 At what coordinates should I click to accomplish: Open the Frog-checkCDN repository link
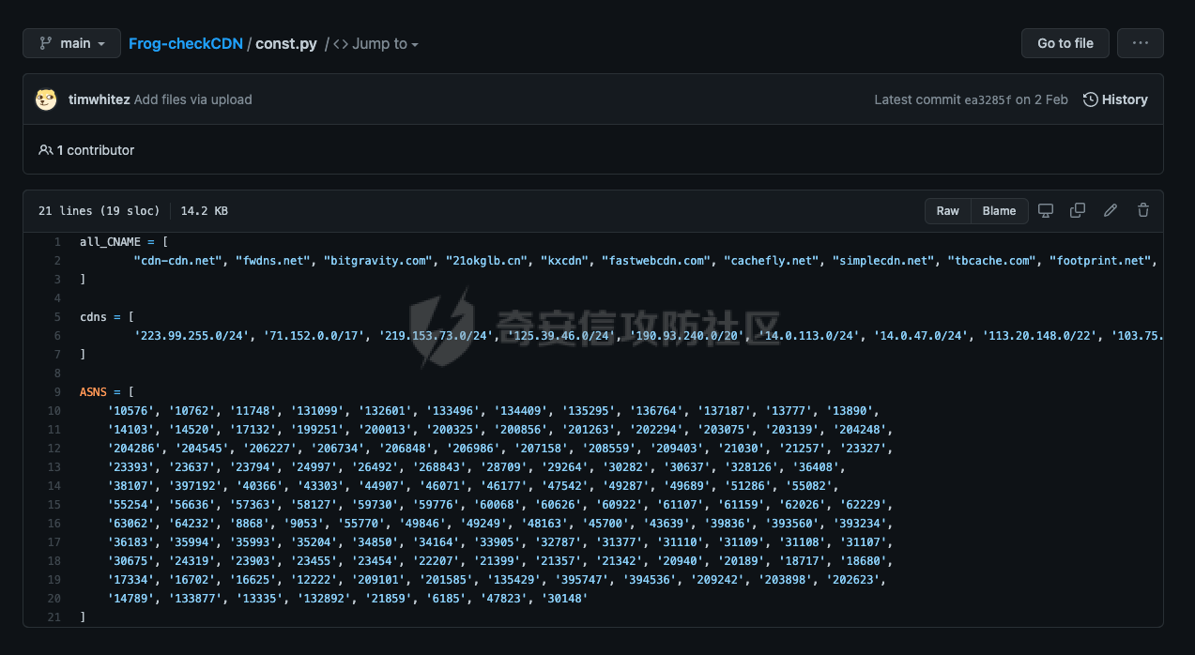tap(185, 43)
